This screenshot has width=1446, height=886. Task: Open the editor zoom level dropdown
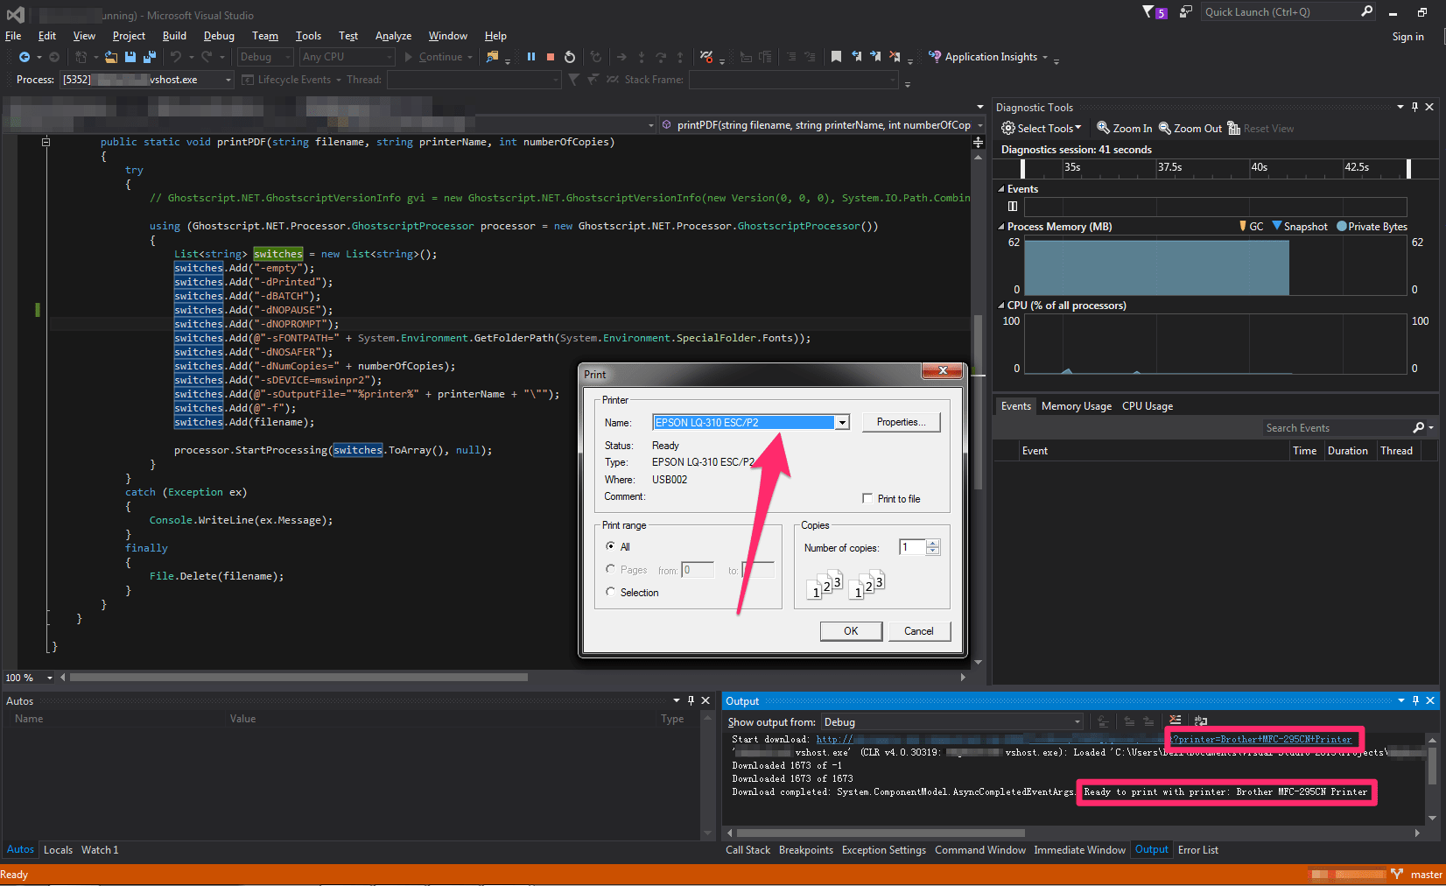[50, 678]
